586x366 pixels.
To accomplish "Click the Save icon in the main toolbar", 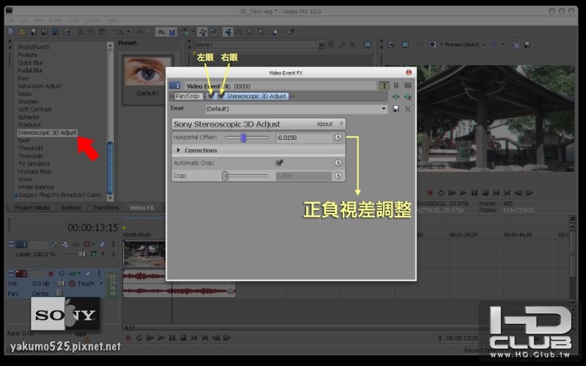I will 33,32.
